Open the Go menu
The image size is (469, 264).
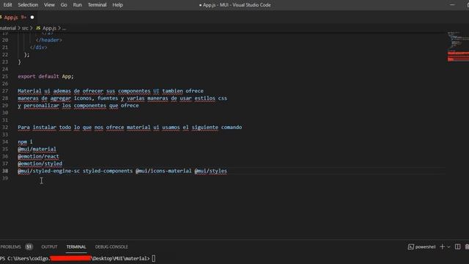coord(64,5)
